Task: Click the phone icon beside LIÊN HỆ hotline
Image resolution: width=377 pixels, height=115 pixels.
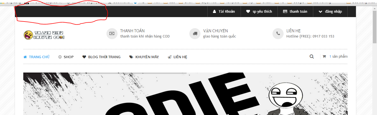Action: coord(278,34)
